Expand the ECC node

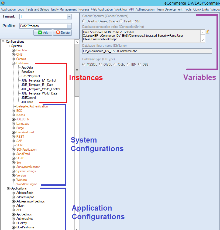(13, 111)
